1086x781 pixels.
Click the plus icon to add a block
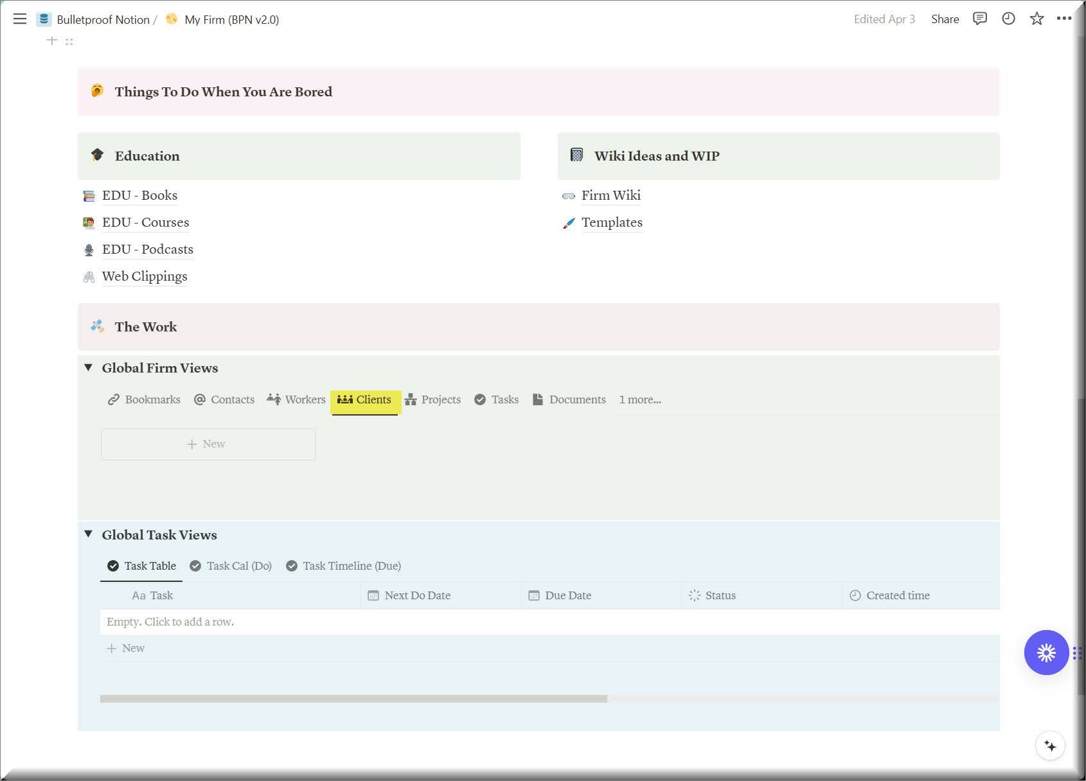coord(52,41)
